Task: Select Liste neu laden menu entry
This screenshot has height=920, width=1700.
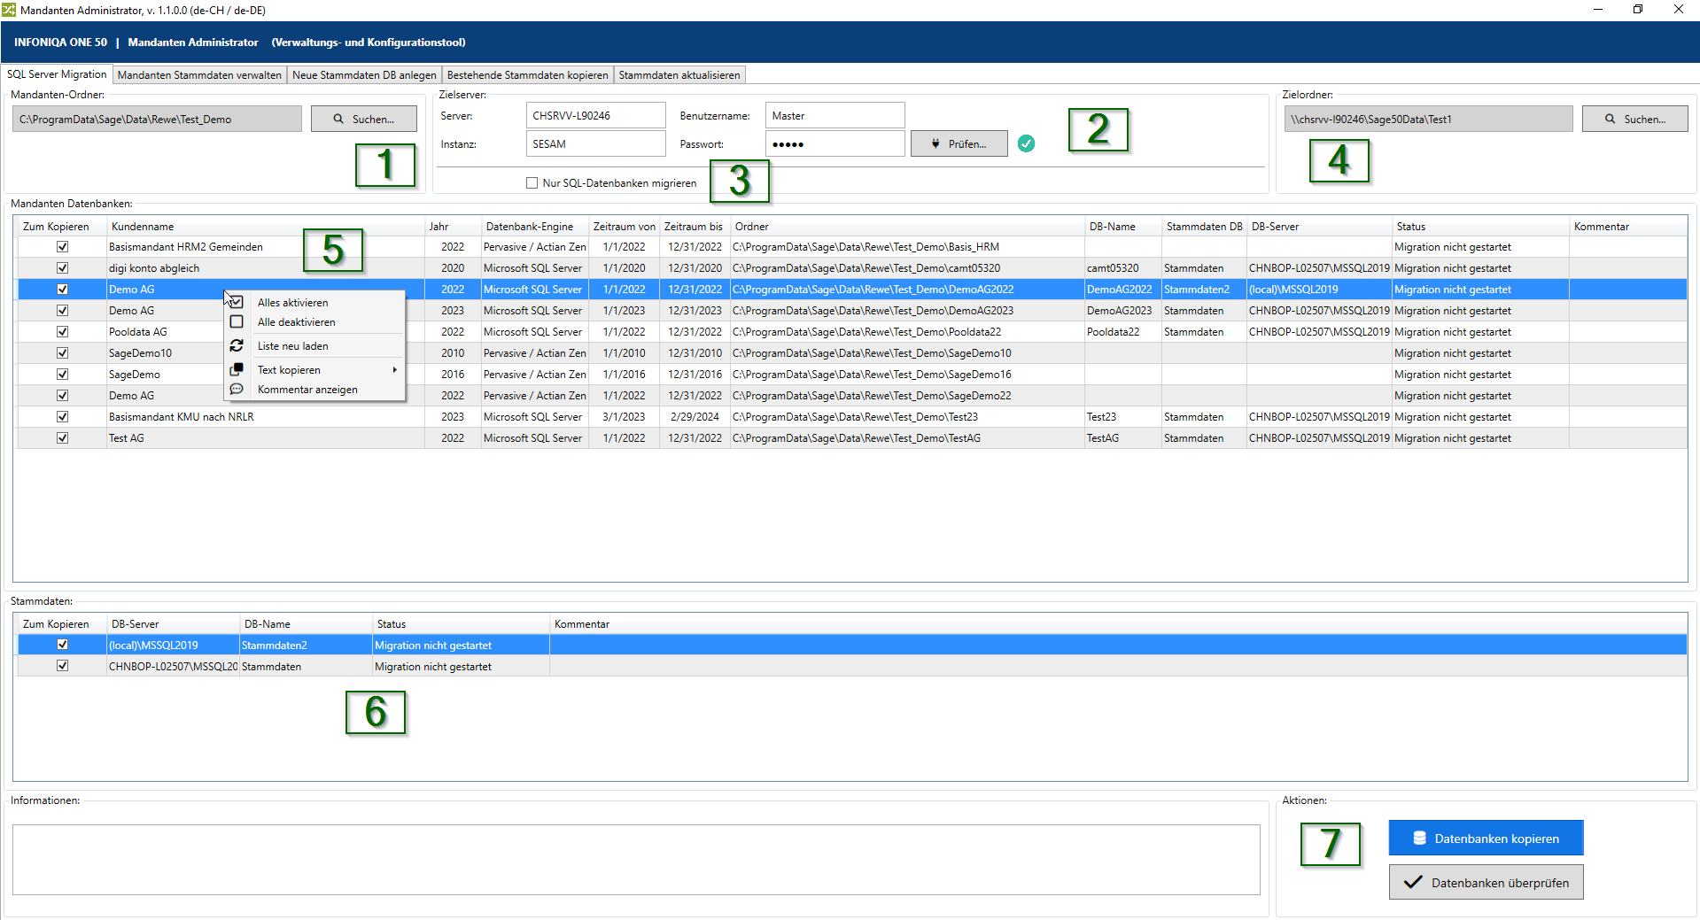Action: point(293,346)
